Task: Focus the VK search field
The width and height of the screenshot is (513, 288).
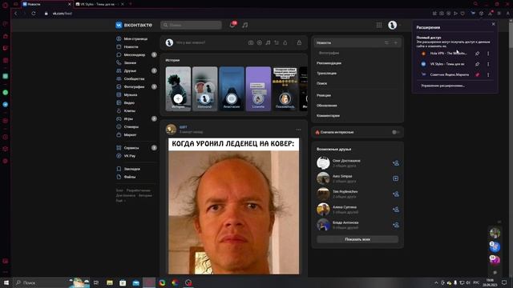Action: pyautogui.click(x=191, y=25)
